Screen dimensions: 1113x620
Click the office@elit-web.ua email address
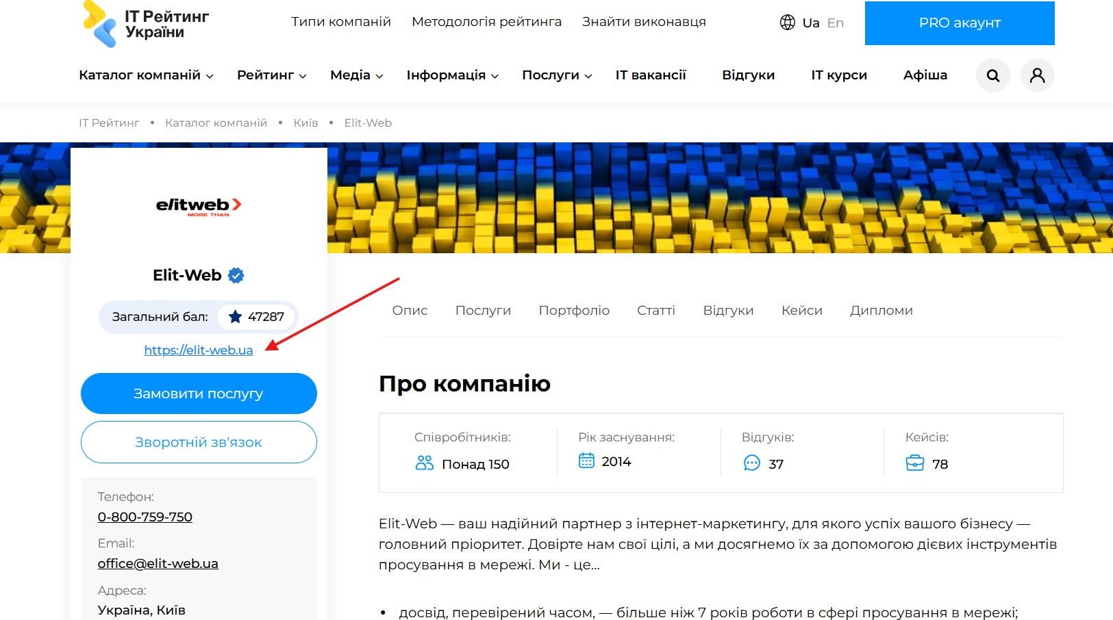[158, 563]
